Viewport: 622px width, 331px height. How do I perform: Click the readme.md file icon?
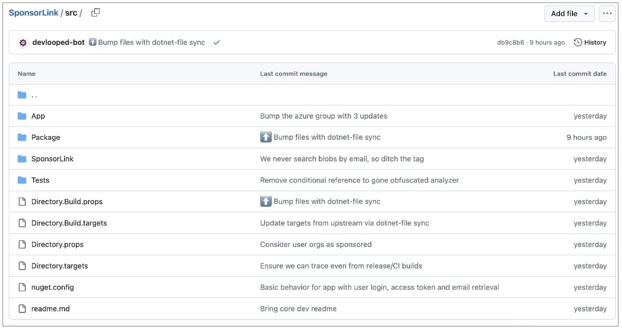[x=22, y=309]
